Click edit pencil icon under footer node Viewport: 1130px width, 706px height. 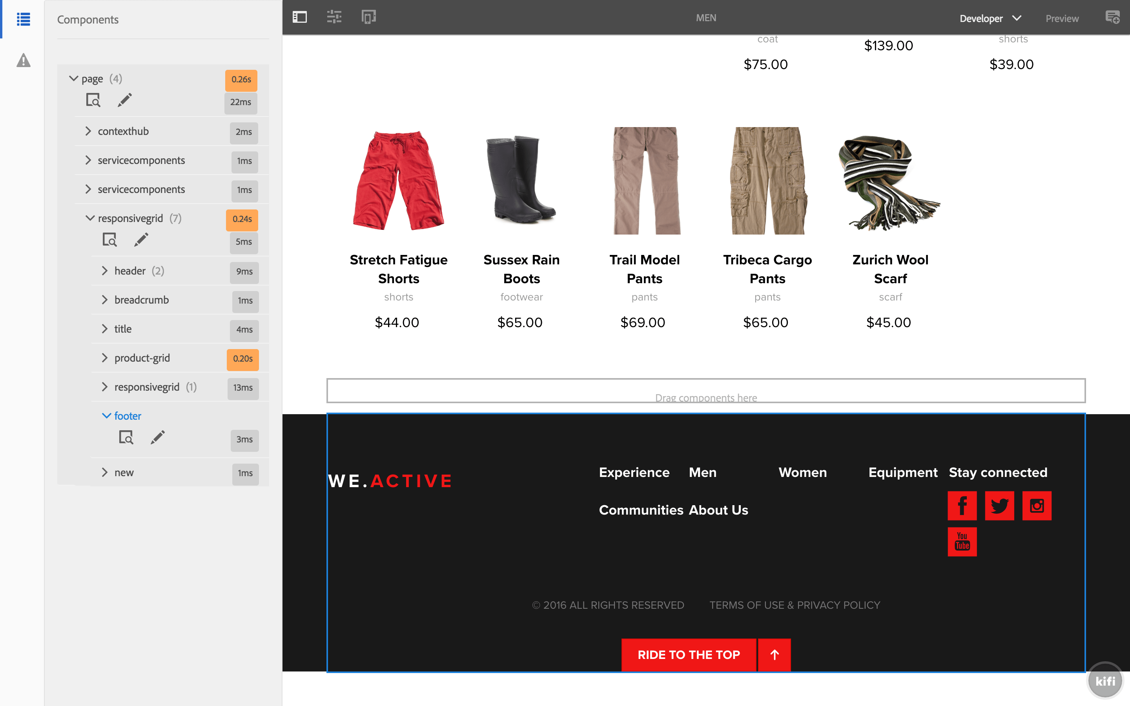(157, 437)
